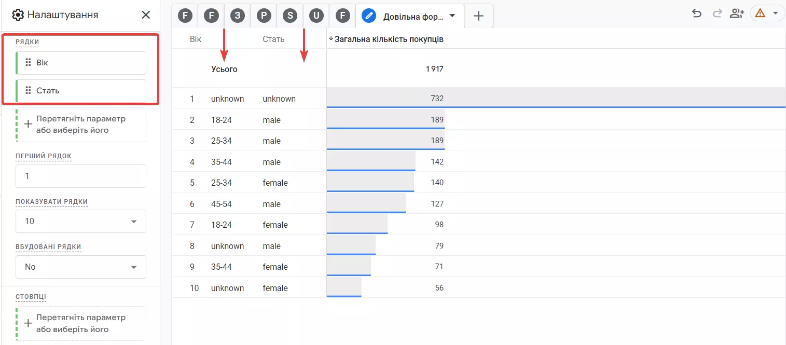Expand the Показувати рядки dropdown
This screenshot has width=786, height=345.
tap(81, 222)
